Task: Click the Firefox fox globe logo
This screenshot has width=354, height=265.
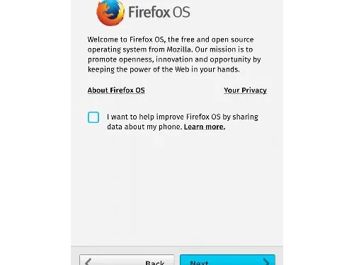Action: 110,12
